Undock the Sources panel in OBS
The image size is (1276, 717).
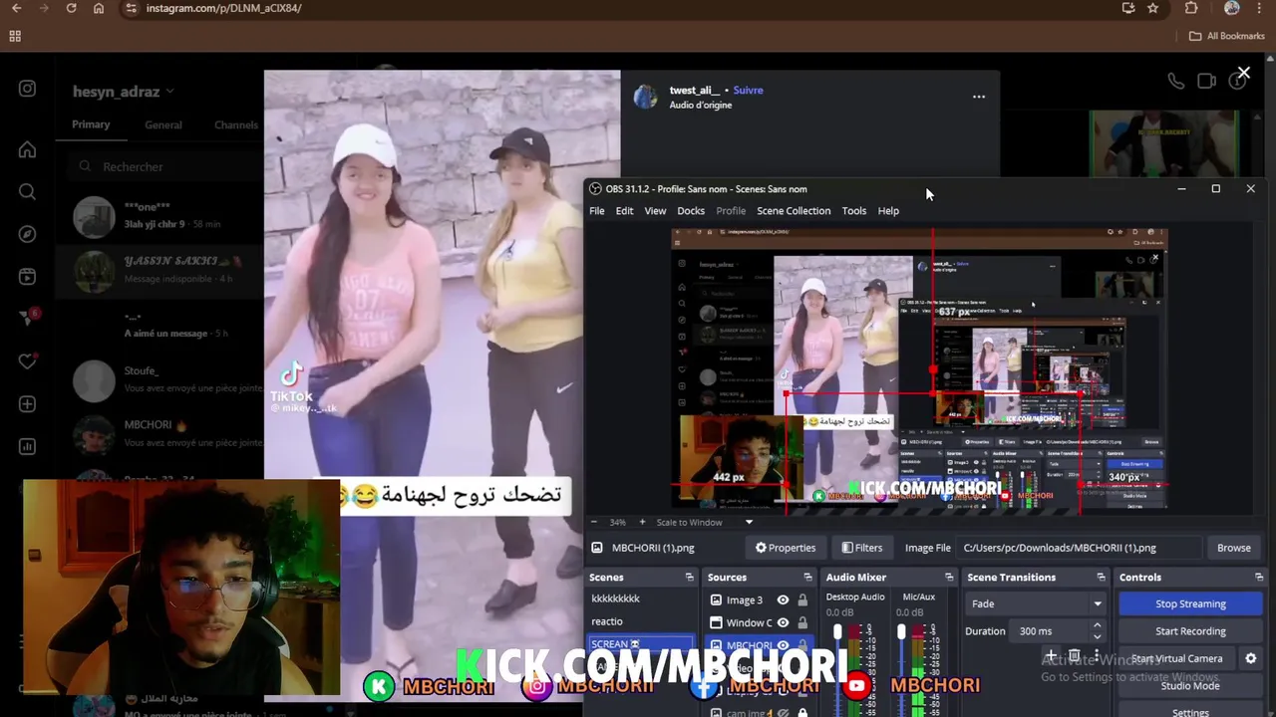click(x=807, y=578)
